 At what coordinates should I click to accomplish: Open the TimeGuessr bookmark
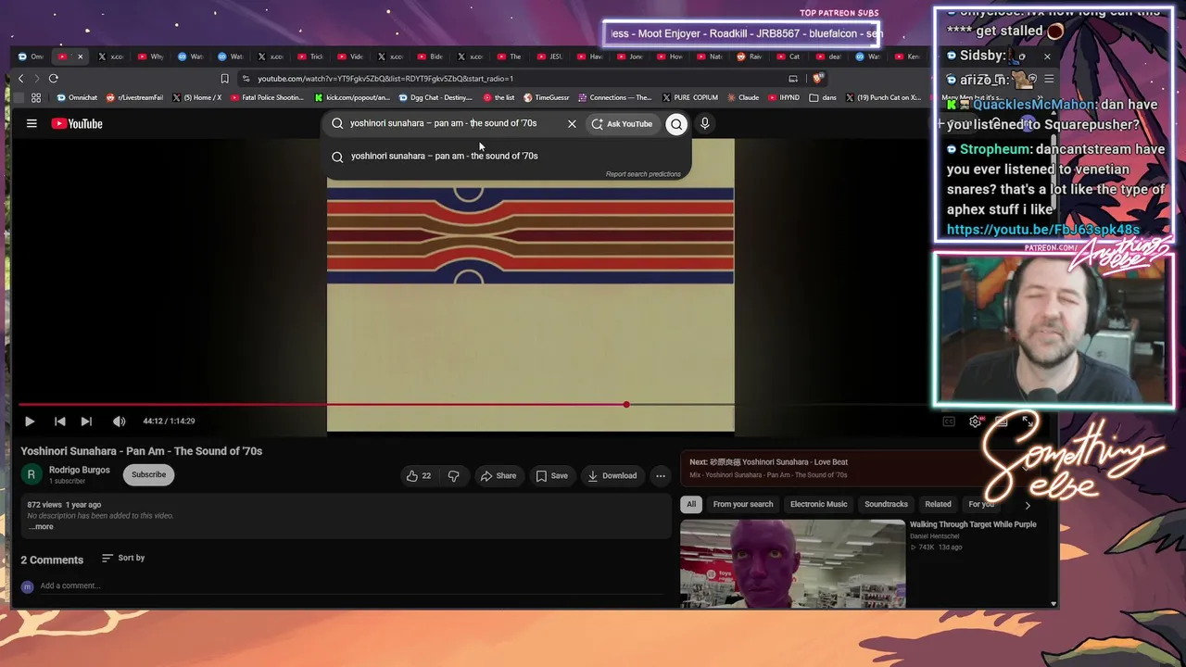tap(547, 97)
